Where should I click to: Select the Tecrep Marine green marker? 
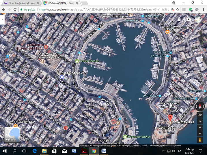(77, 61)
